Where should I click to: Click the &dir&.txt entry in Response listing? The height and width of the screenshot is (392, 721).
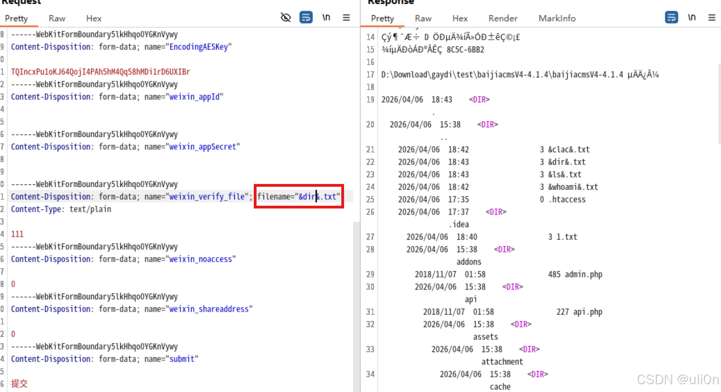click(567, 162)
